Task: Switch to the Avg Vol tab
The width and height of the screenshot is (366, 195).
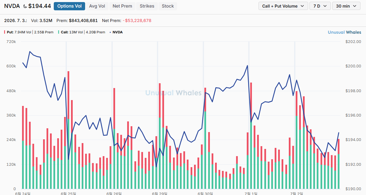Action: (x=97, y=6)
